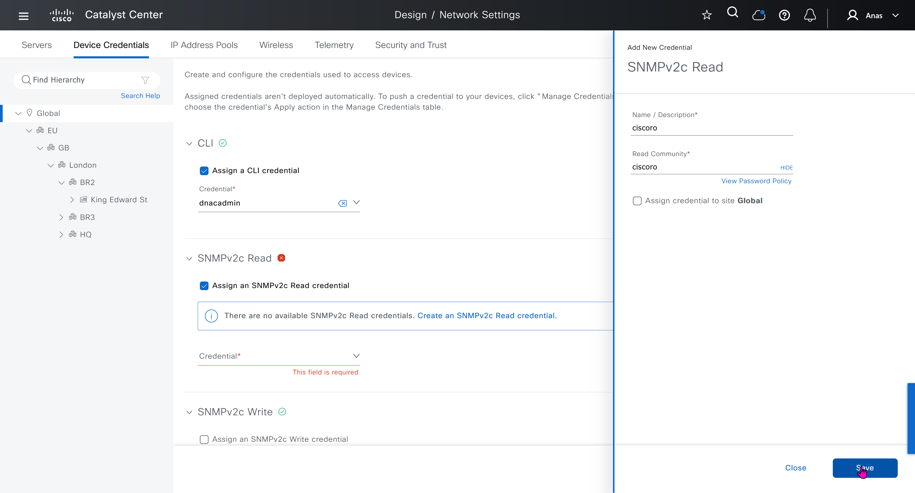Open the hamburger navigation menu
Viewport: 915px width, 493px height.
[24, 15]
